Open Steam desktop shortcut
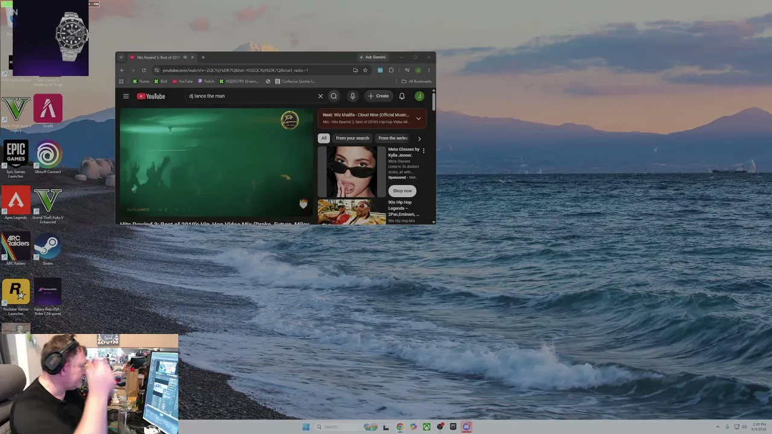 [x=48, y=249]
